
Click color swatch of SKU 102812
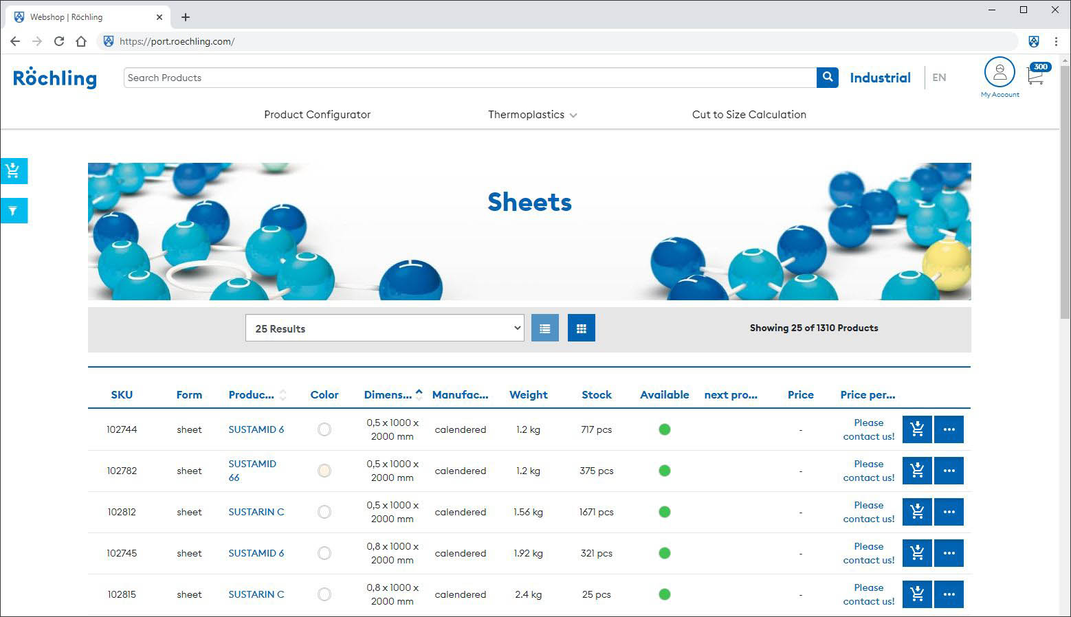324,512
